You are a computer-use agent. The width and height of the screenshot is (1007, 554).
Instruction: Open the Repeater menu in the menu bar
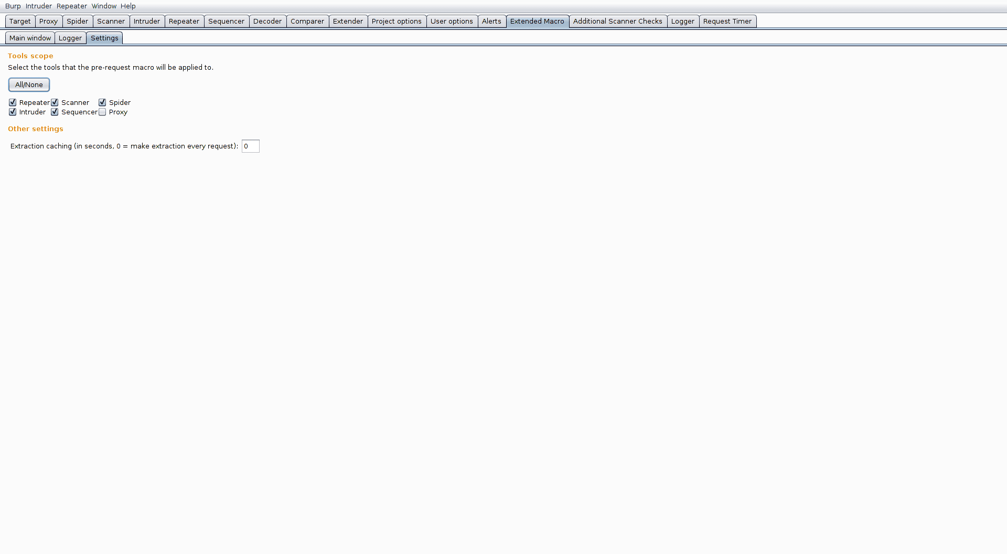click(x=71, y=6)
